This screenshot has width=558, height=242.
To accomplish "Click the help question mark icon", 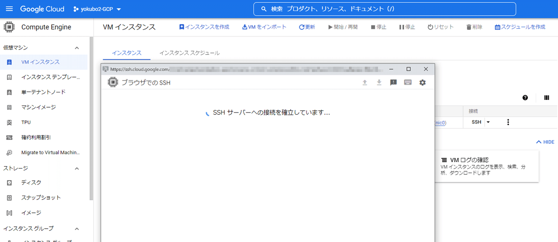I will [x=525, y=98].
